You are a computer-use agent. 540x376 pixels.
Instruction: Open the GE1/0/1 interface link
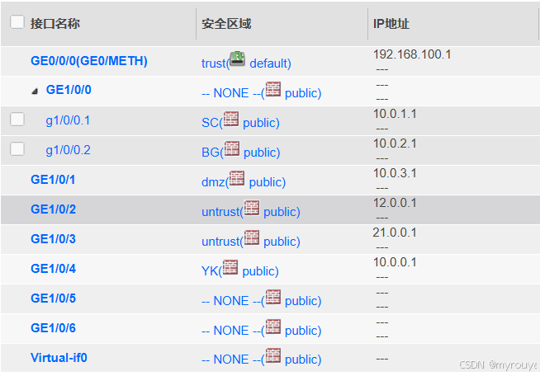point(53,180)
